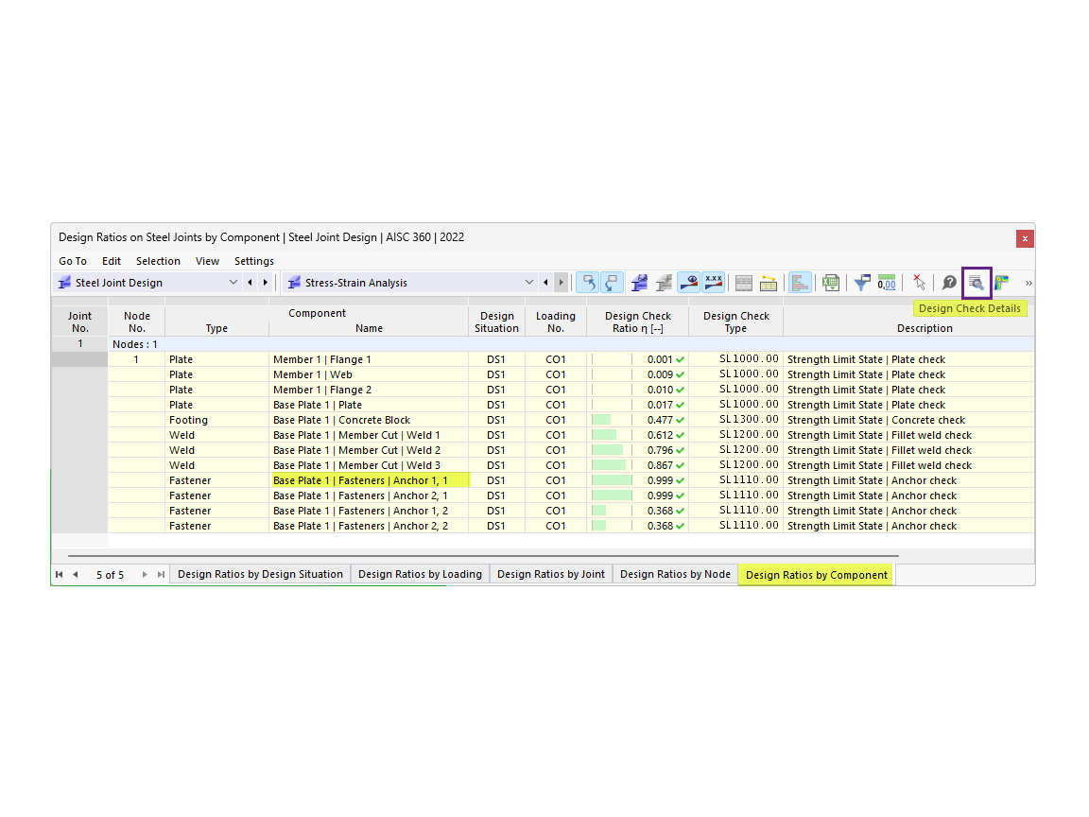Select highlighted Fasteners | Anchor 1, 1 cell
This screenshot has width=1089, height=817.
pos(368,480)
